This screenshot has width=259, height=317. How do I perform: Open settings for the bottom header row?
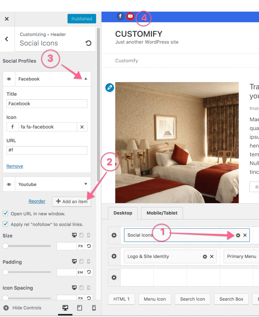(x=114, y=277)
